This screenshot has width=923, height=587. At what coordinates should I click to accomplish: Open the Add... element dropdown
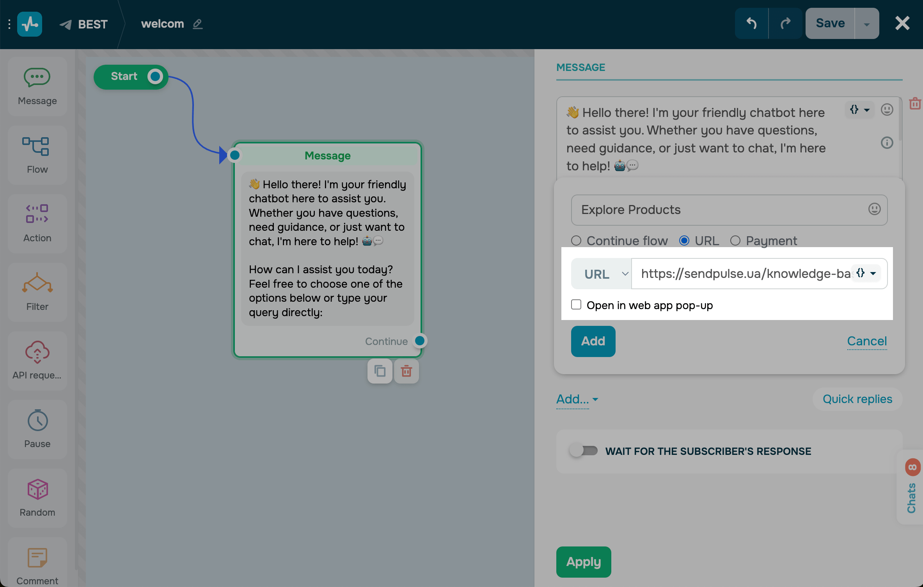(577, 399)
